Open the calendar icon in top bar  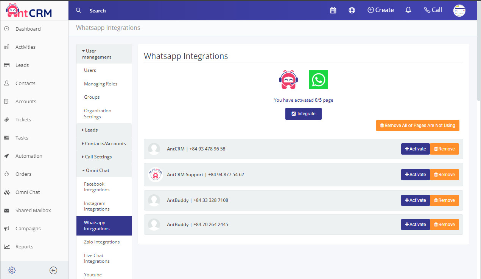click(333, 10)
